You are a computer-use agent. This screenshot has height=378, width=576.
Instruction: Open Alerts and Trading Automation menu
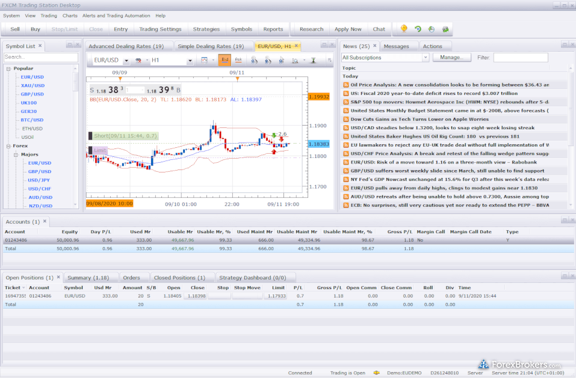[x=116, y=16]
